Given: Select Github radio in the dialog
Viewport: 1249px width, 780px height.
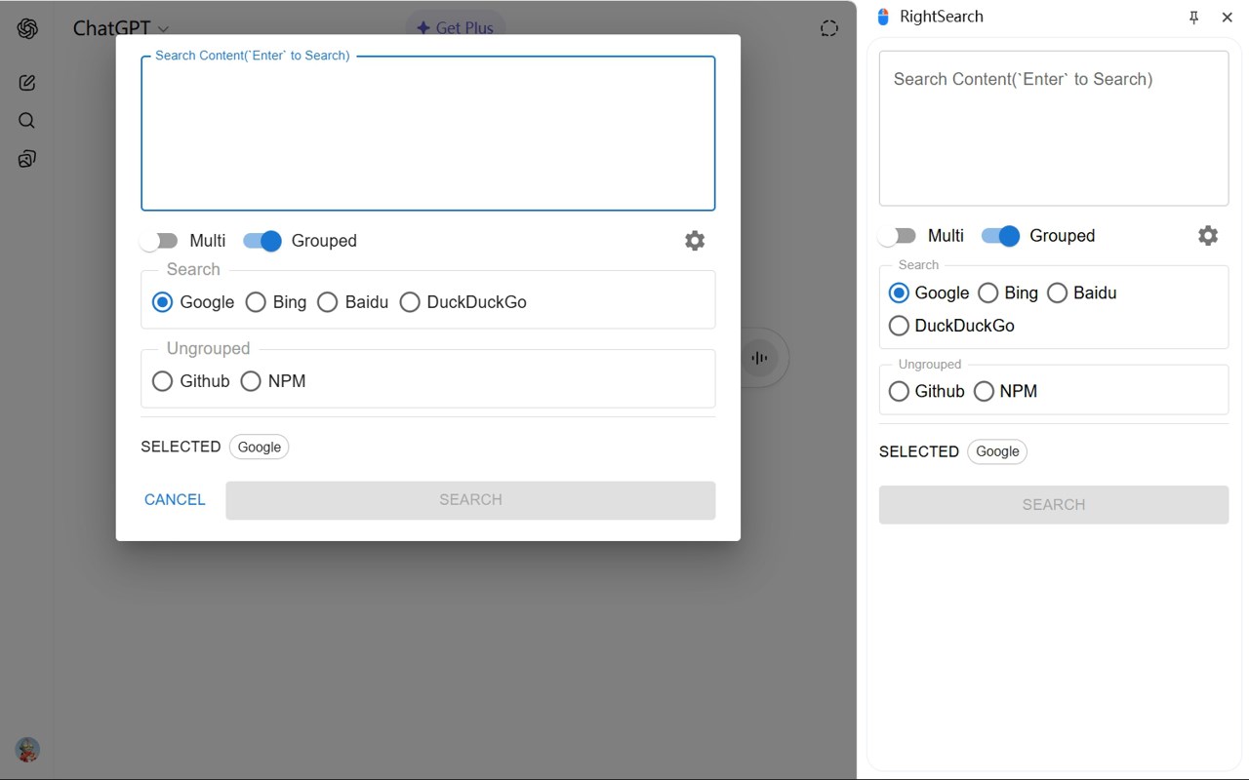Looking at the screenshot, I should pyautogui.click(x=163, y=381).
